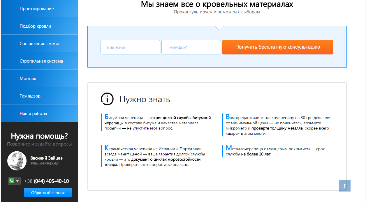View the Наши работы page
Screen dimensions: 366x202
(x=33, y=114)
